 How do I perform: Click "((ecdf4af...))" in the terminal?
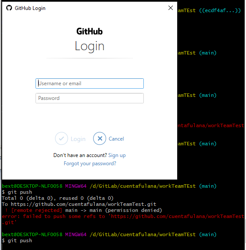(220, 10)
